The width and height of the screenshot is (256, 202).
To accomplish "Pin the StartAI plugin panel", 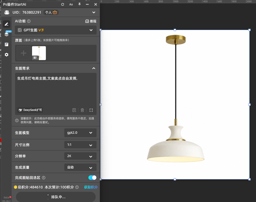I will (79, 4).
